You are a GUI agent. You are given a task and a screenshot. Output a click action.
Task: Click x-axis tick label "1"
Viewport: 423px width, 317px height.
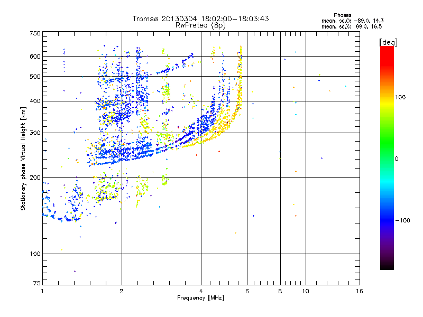42,291
